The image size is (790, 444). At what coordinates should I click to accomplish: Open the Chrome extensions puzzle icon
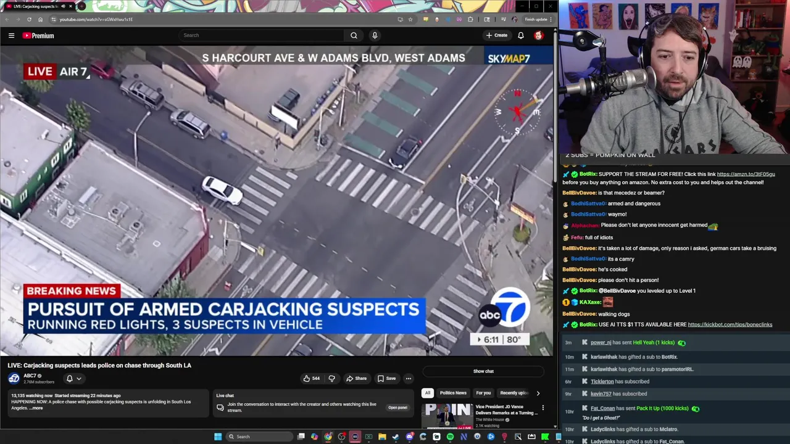470,20
